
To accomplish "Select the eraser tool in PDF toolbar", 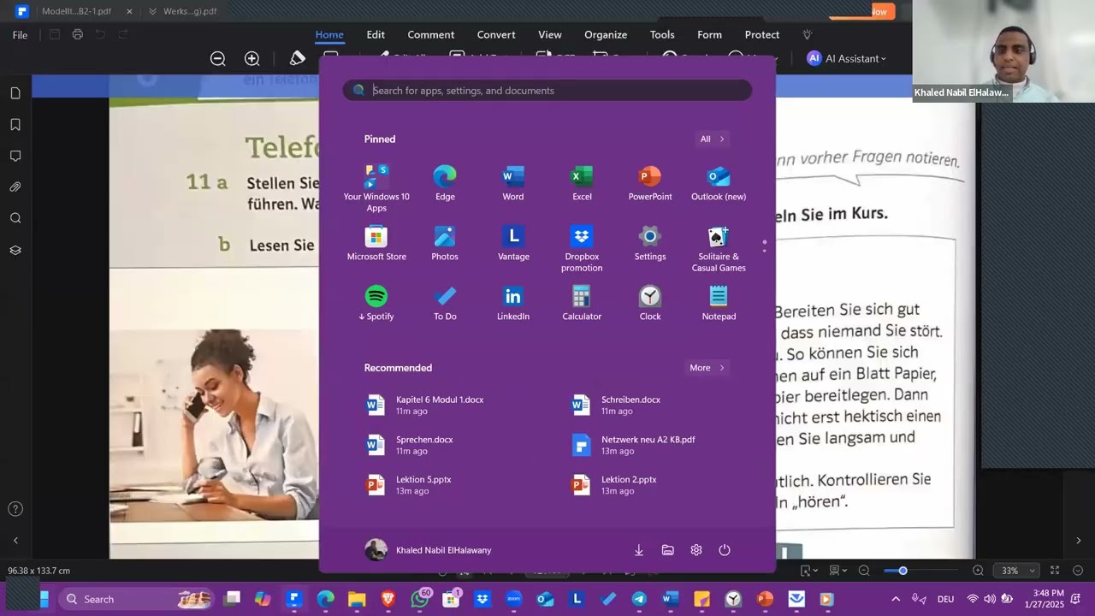I will tap(298, 58).
